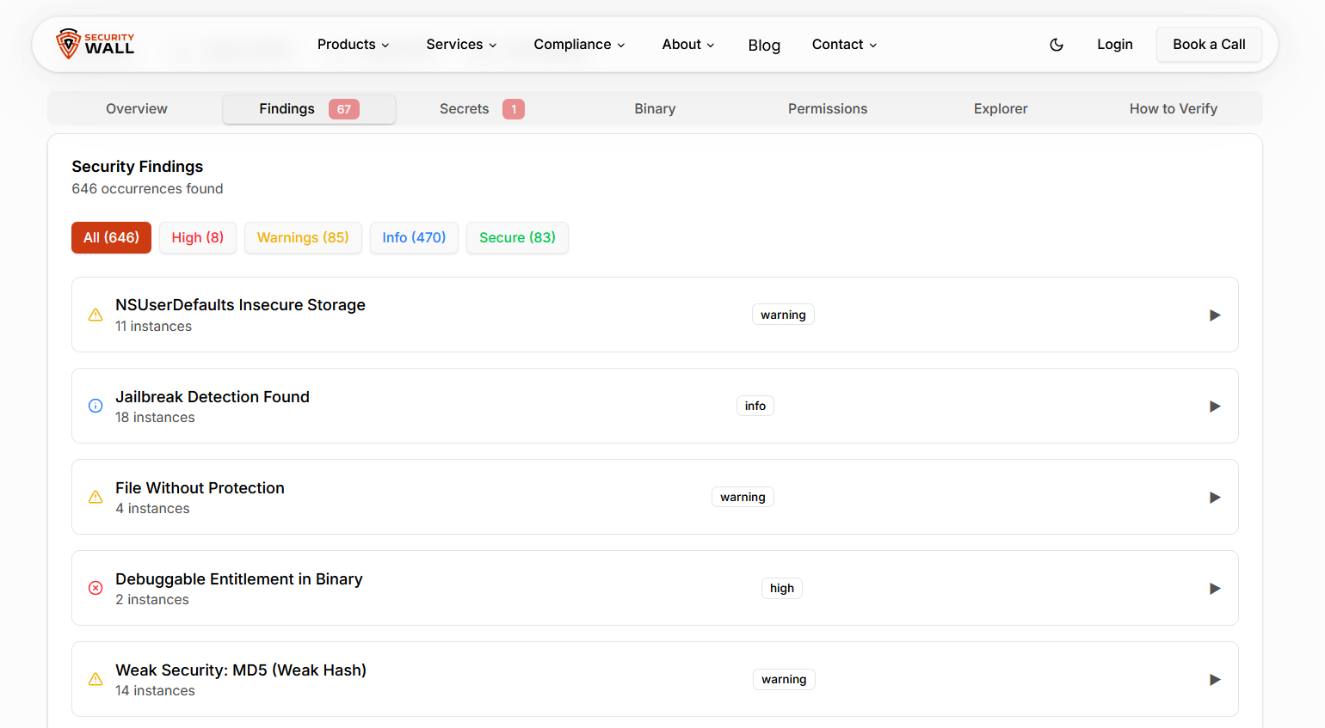Click warning icon beside File Without Protection
Image resolution: width=1325 pixels, height=728 pixels.
(96, 498)
